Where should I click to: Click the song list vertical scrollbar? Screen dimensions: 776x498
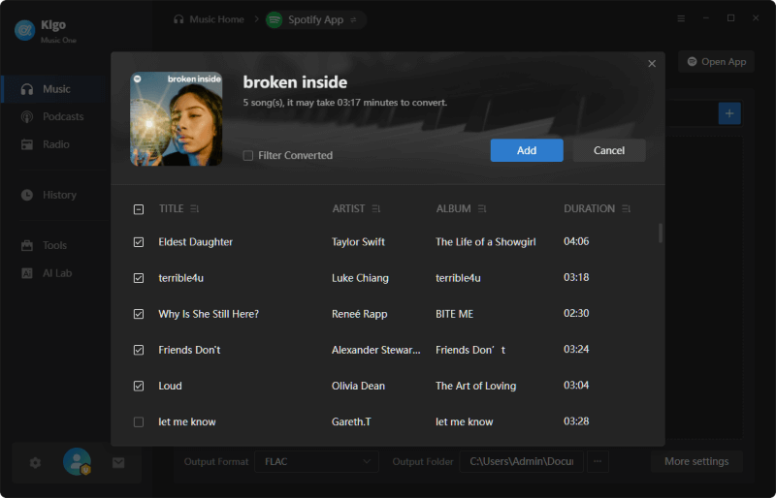click(661, 233)
